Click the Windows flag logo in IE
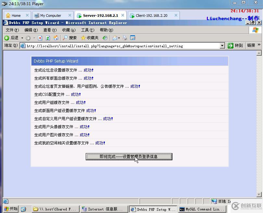 point(255,30)
